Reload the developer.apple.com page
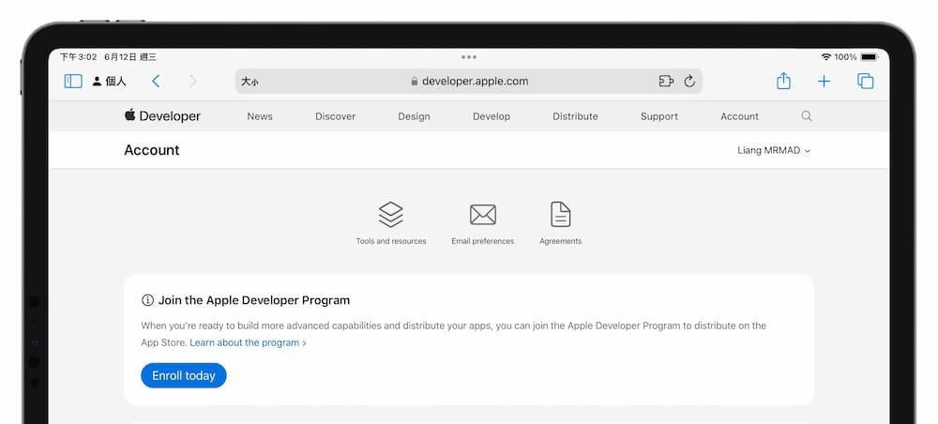The image size is (938, 424). 689,82
